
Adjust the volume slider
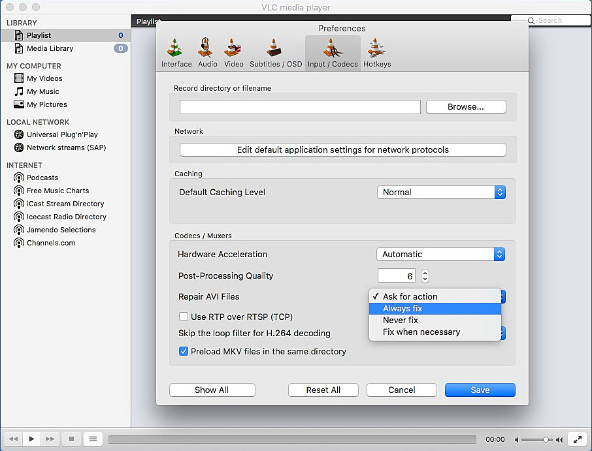[537, 439]
